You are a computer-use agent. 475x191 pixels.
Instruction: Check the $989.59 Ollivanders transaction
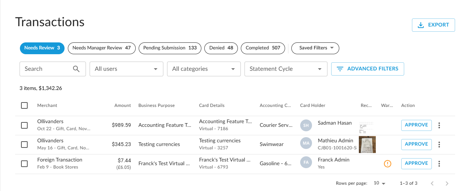click(24, 125)
